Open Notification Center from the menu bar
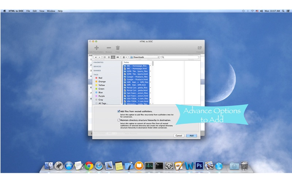 pyautogui.click(x=288, y=11)
